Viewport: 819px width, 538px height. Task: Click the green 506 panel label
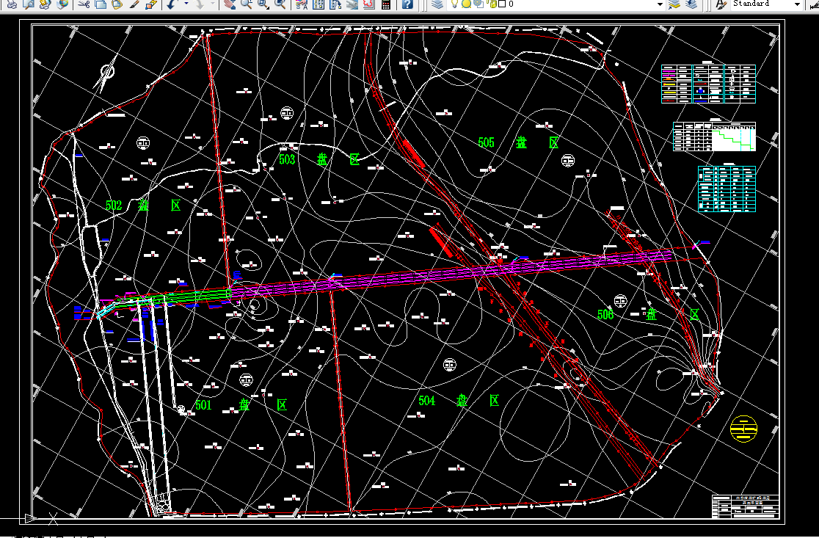point(648,314)
